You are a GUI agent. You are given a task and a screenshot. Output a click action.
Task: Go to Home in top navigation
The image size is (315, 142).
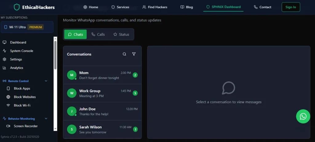[91, 7]
